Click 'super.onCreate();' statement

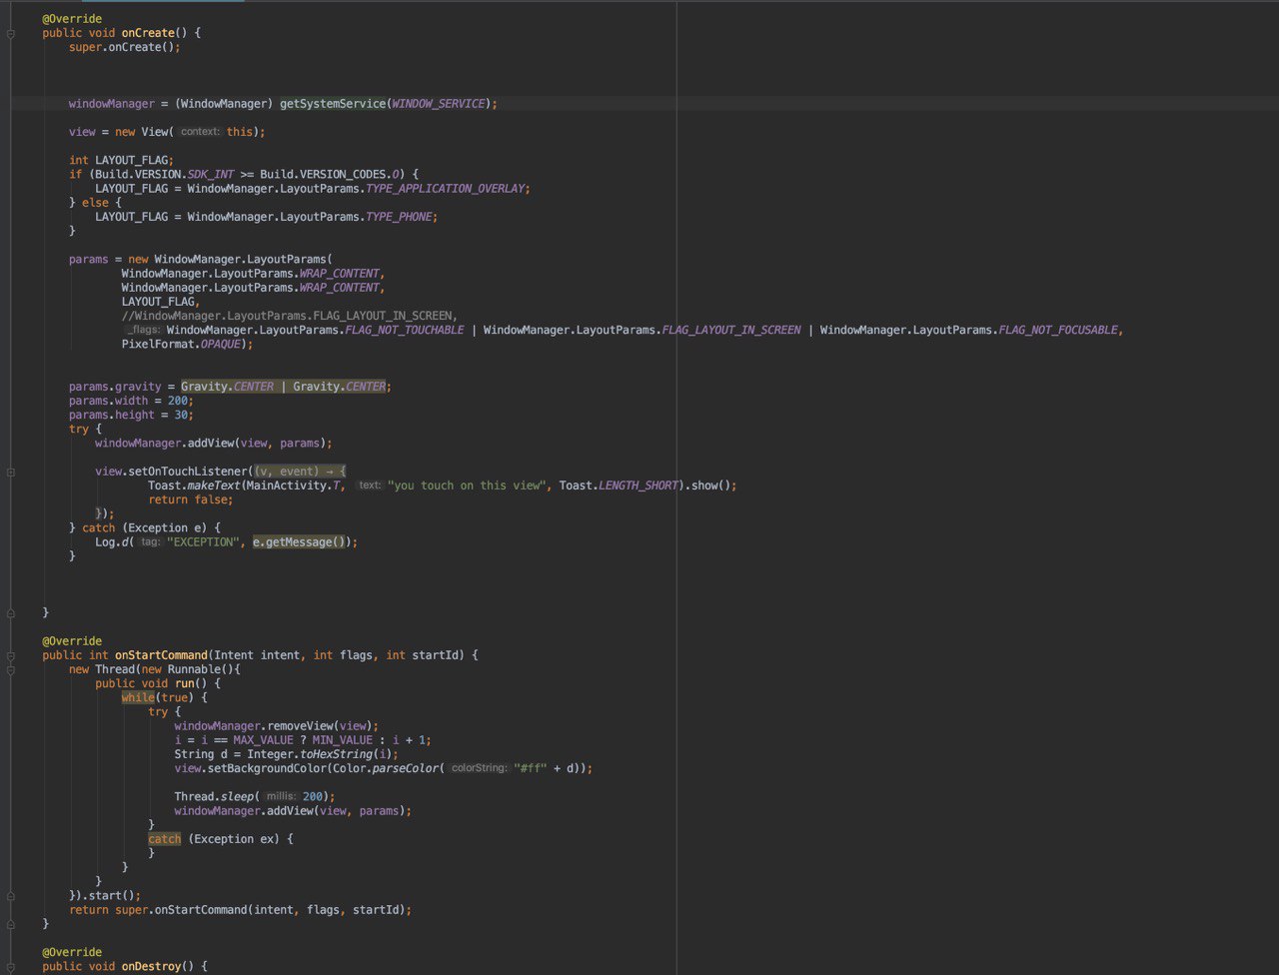pos(125,47)
